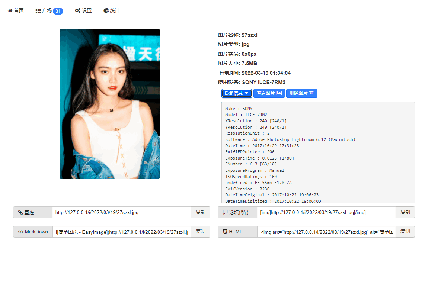Click 复制 for the HTML embed code

click(405, 231)
